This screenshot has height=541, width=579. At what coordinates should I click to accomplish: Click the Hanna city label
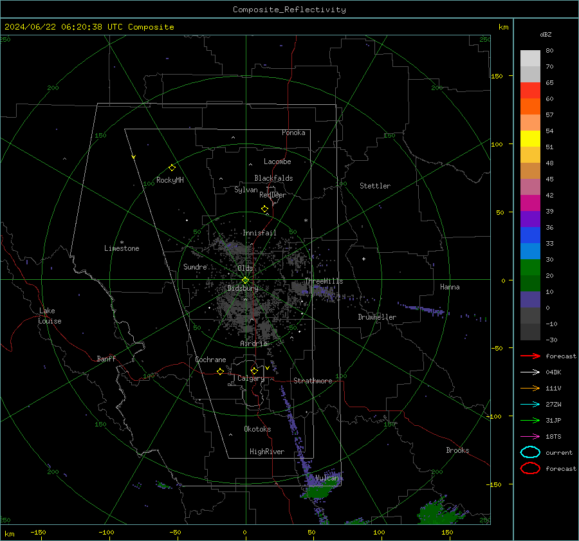click(450, 287)
